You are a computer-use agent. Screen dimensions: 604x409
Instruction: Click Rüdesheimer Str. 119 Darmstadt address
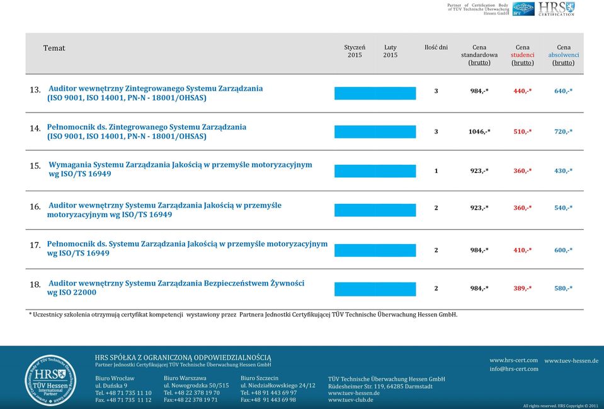coord(380,386)
